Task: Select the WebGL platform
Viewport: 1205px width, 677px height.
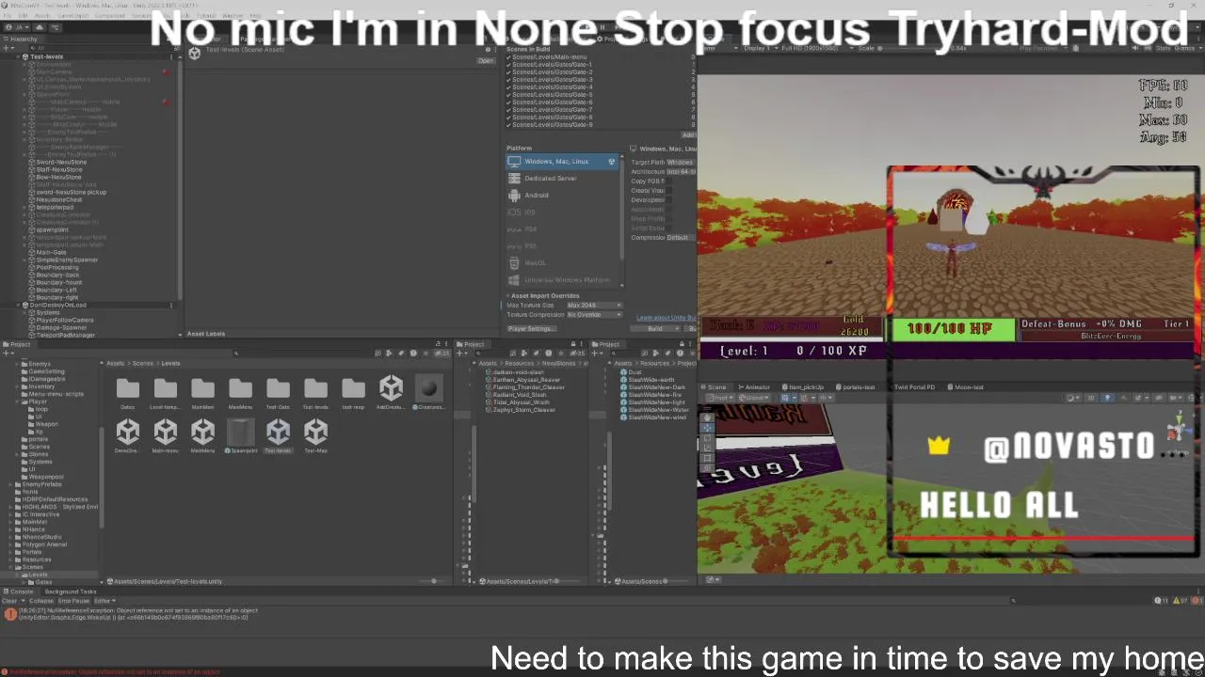Action: 562,263
